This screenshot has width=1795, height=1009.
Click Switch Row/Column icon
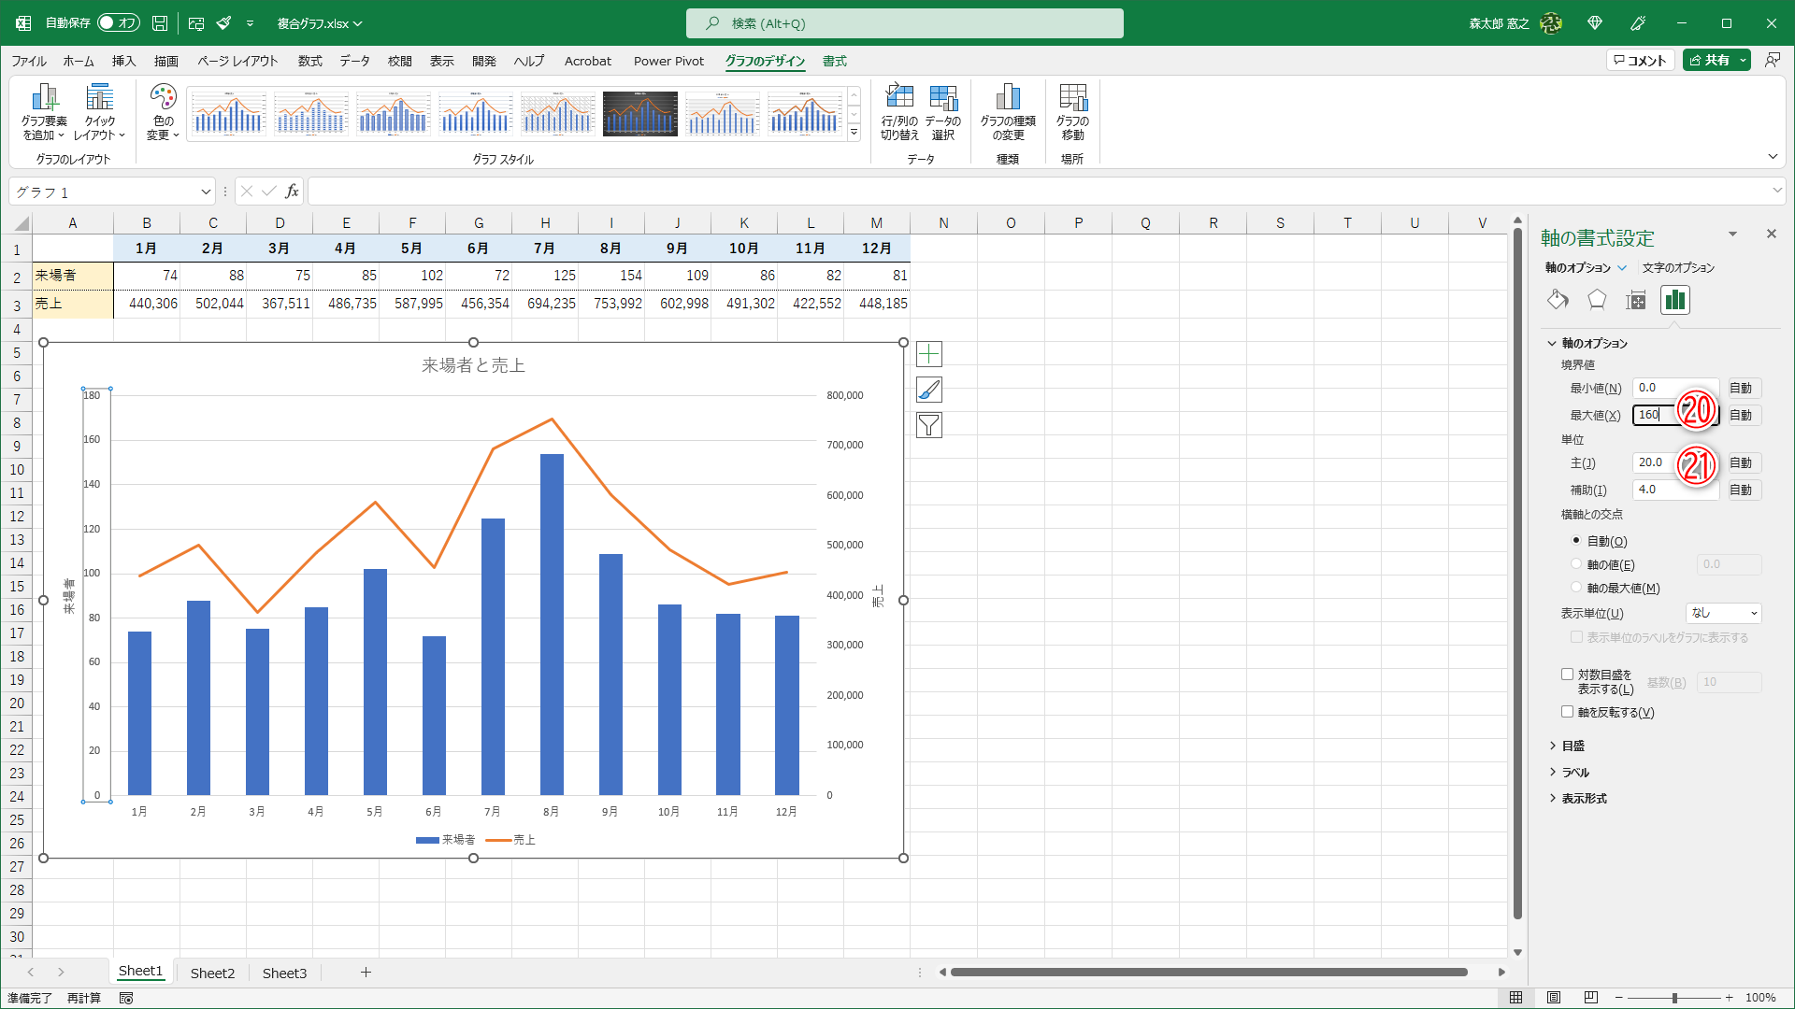(899, 98)
